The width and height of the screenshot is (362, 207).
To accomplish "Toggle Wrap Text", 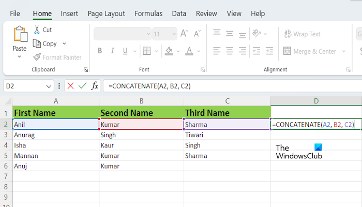I will (302, 34).
